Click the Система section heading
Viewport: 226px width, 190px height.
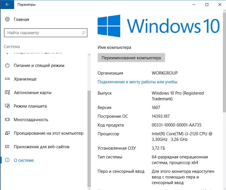click(x=12, y=47)
